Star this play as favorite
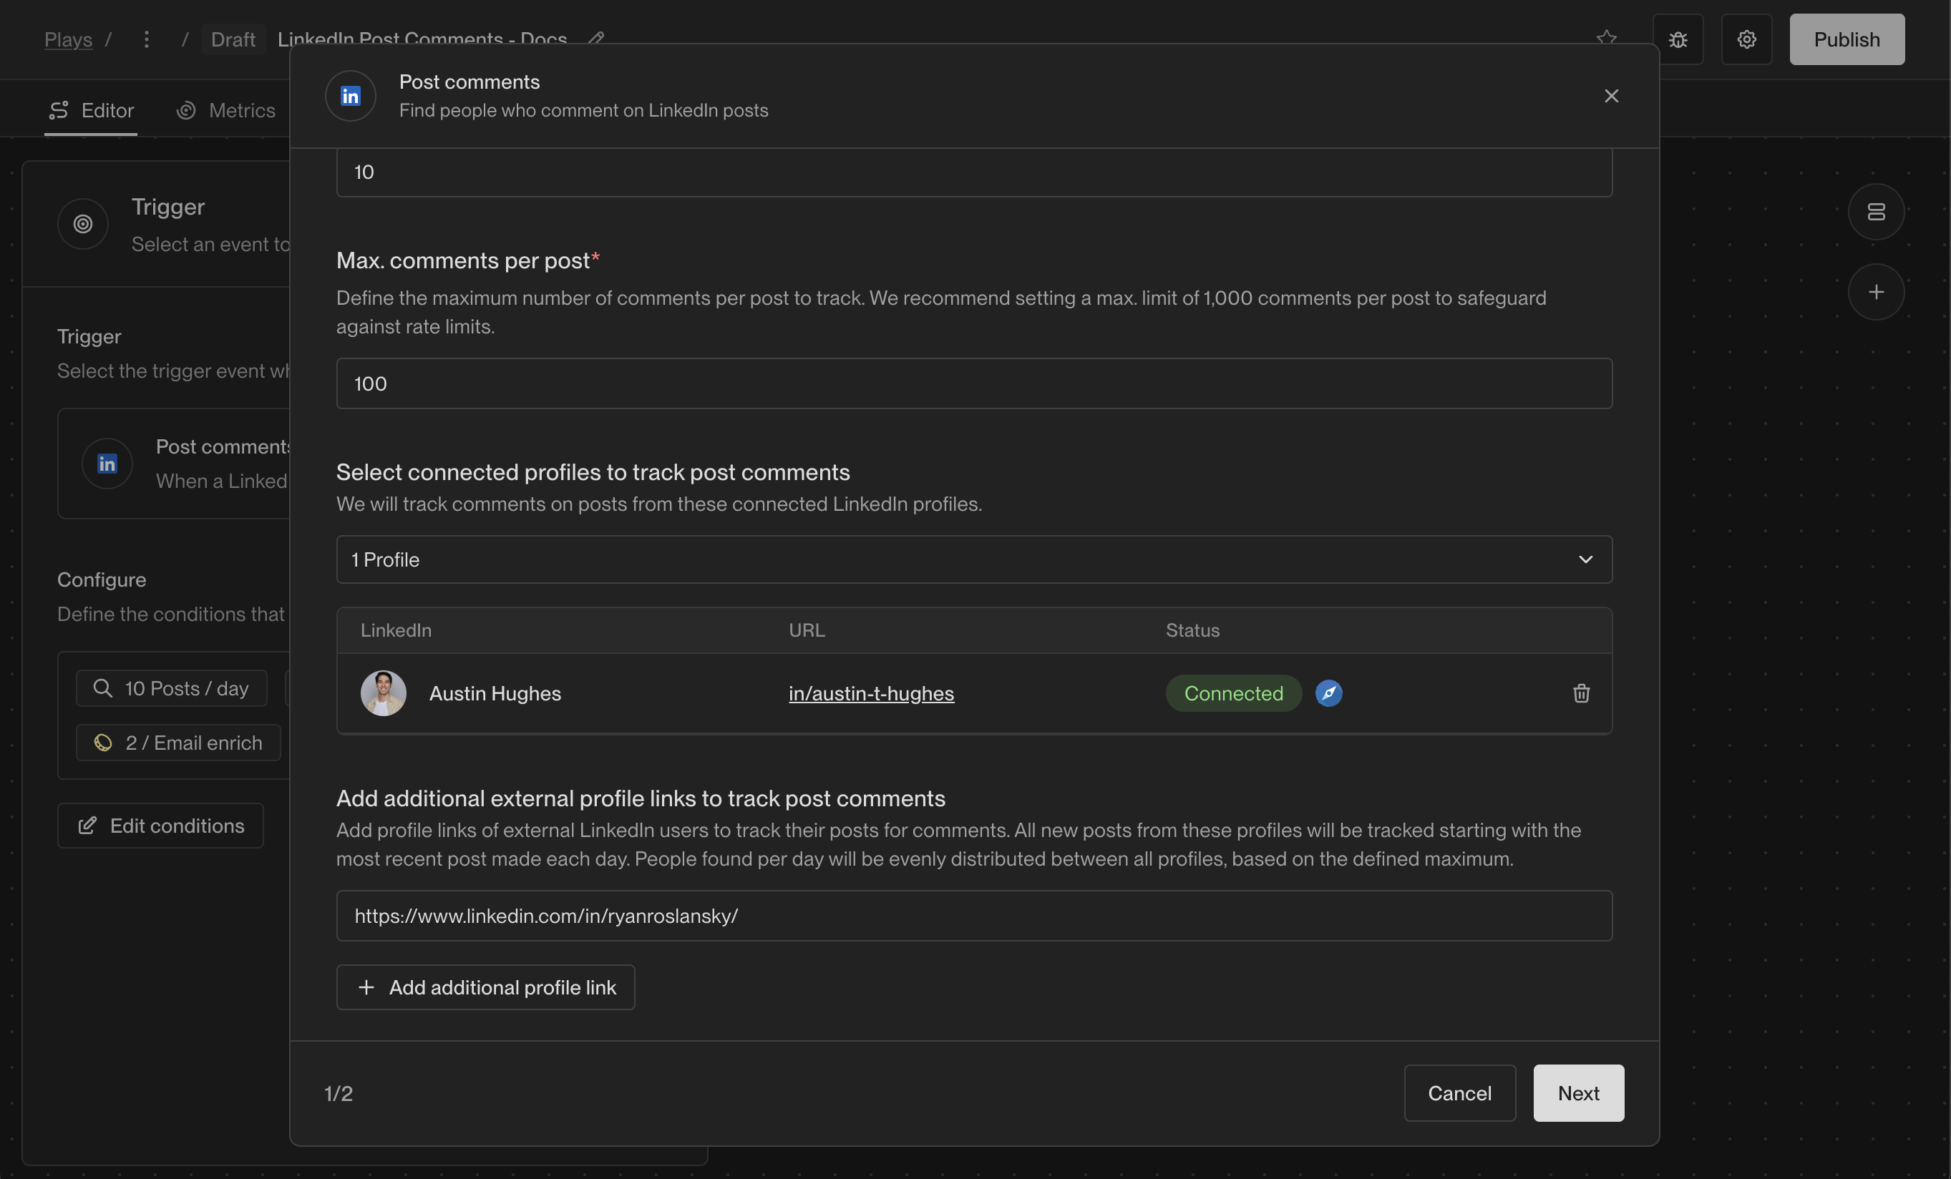 (1606, 38)
